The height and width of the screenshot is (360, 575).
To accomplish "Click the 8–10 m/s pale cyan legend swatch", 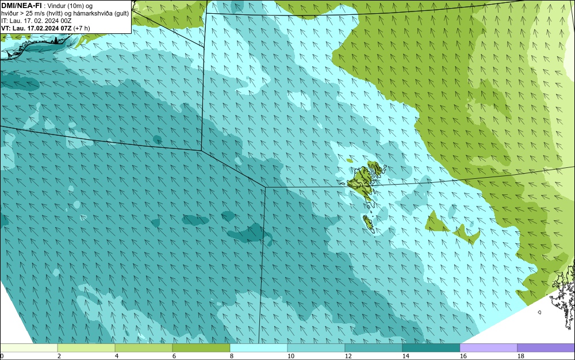I will pyautogui.click(x=259, y=348).
